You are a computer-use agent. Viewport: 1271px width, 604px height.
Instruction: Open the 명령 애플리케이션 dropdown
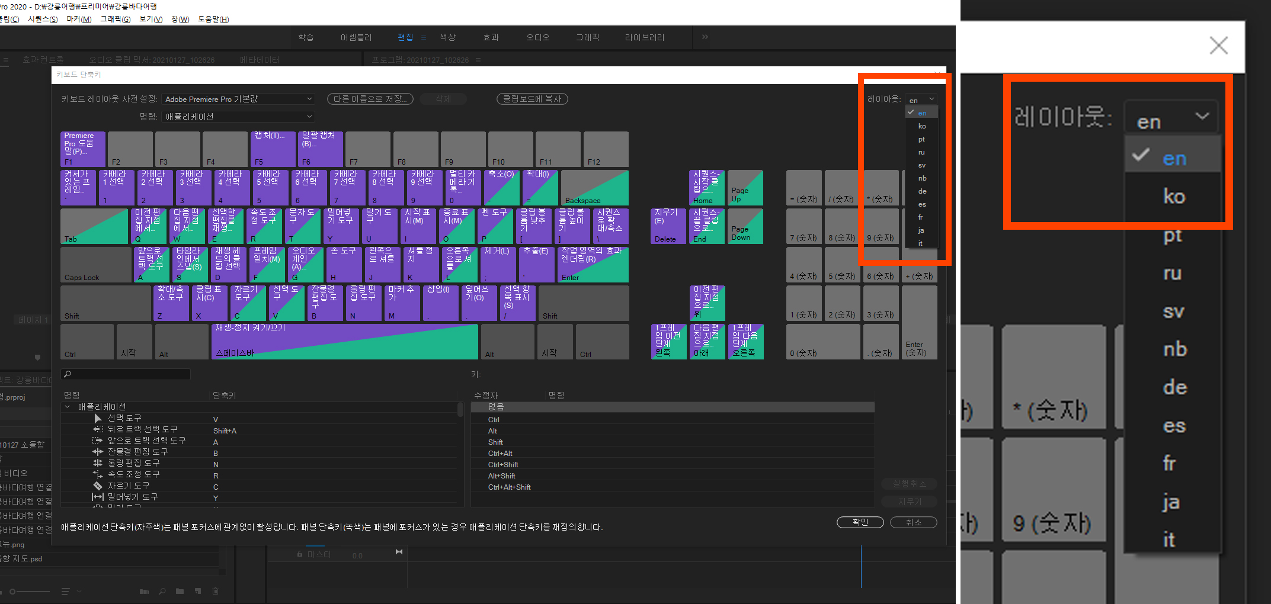coord(238,117)
